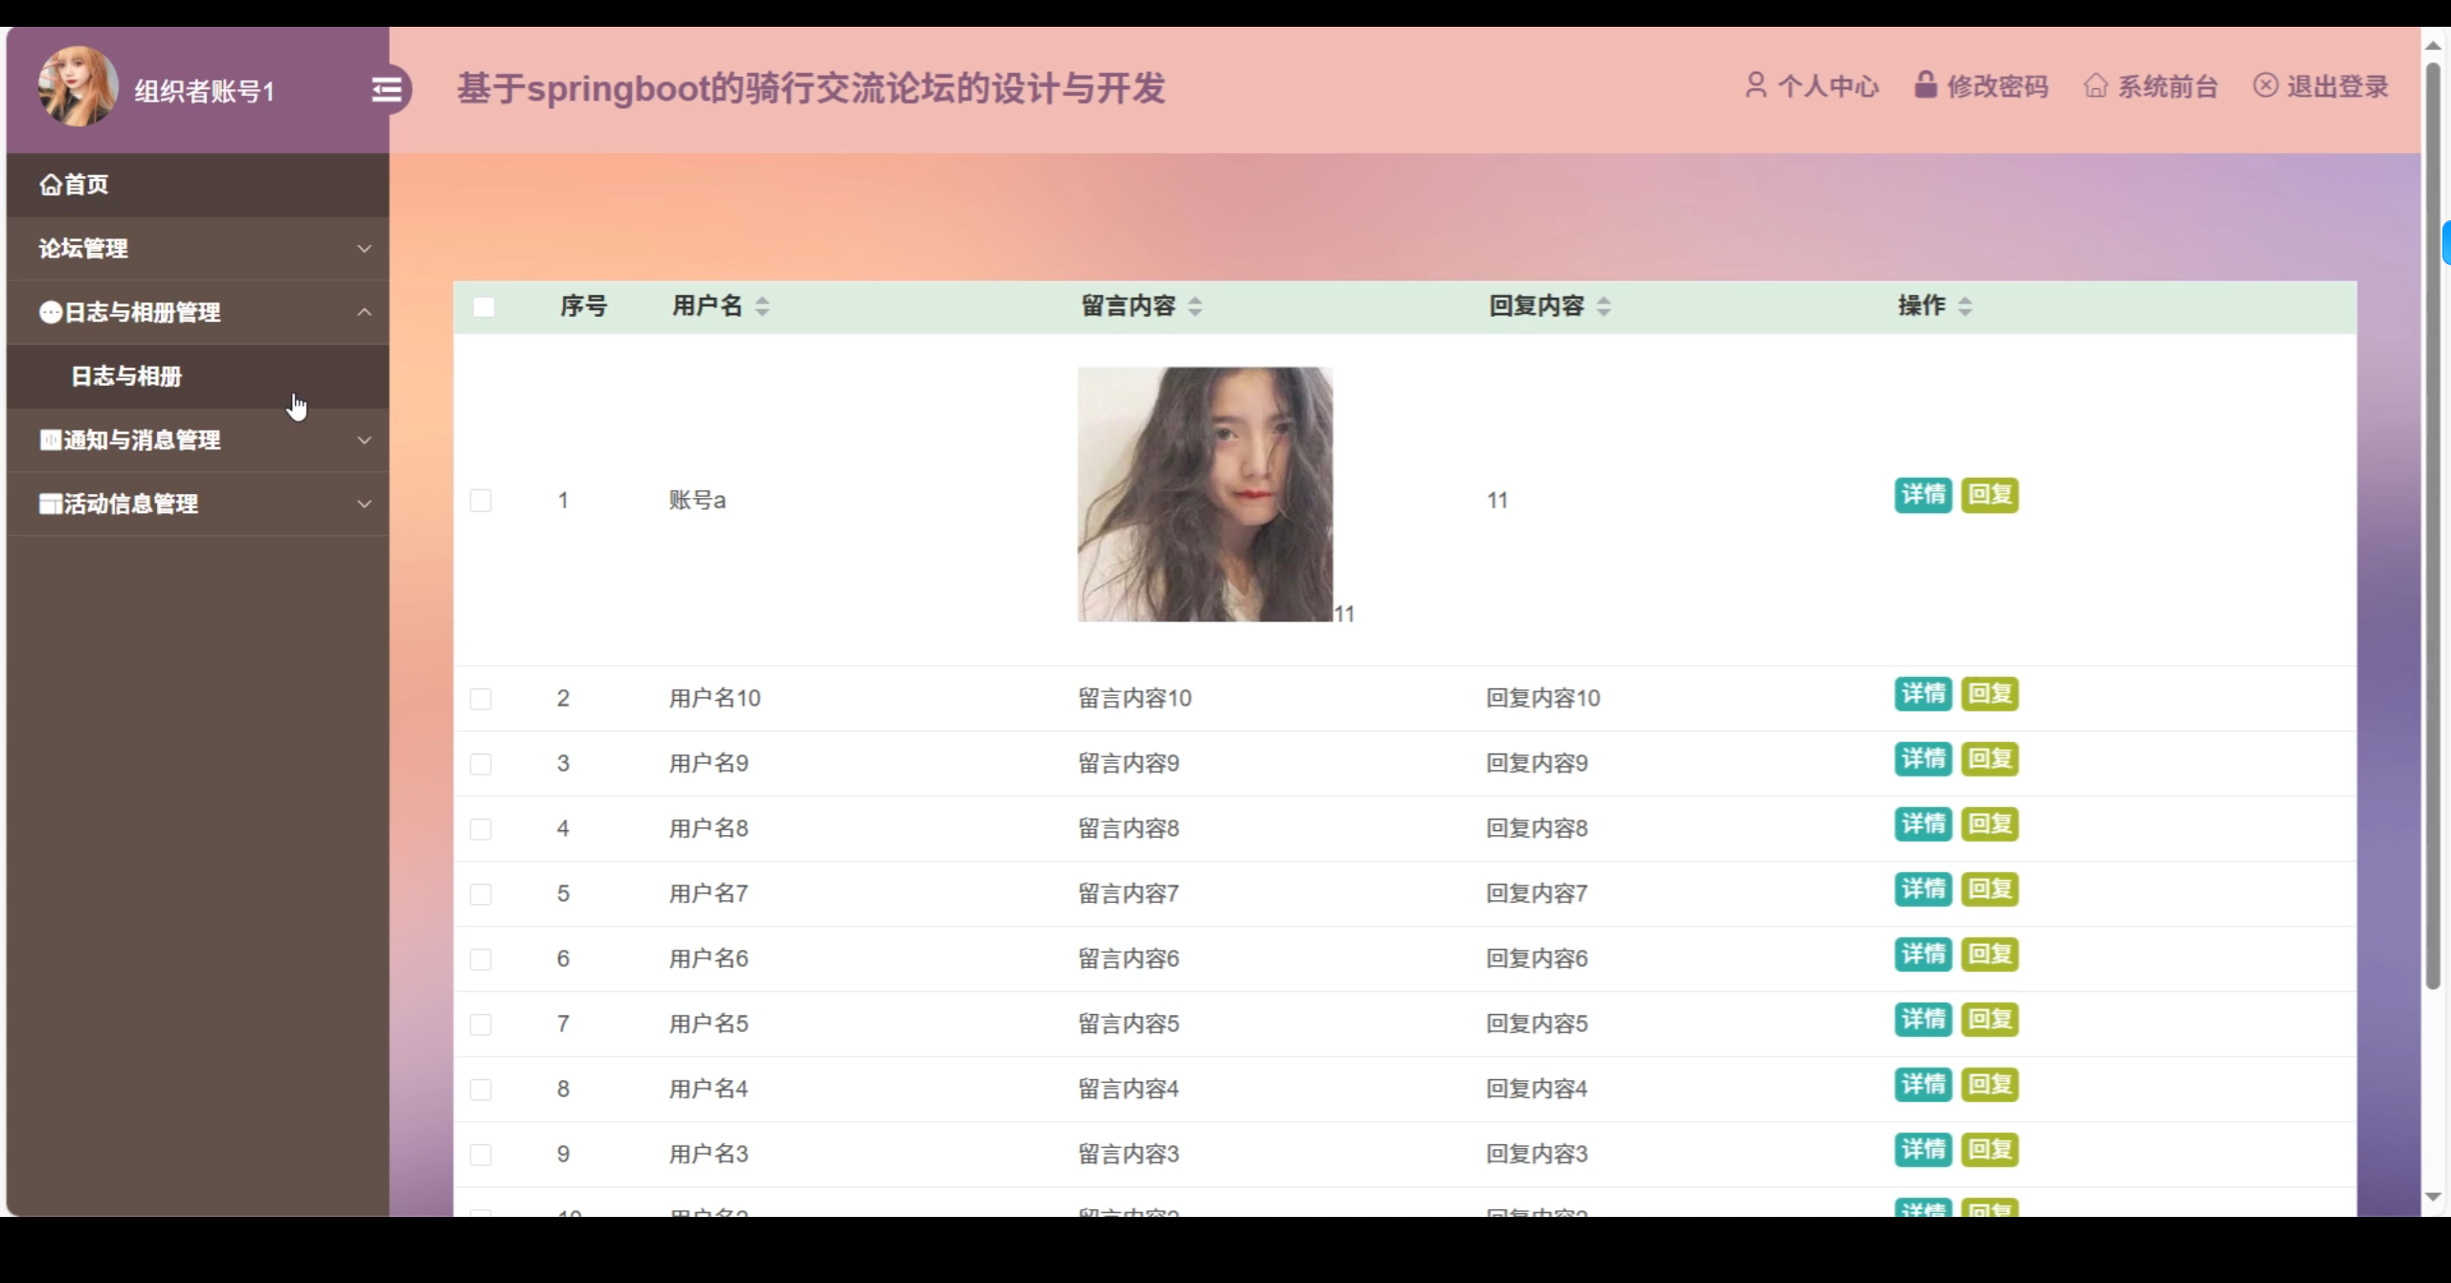
Task: Click the home icon beside 首页
Action: [50, 185]
